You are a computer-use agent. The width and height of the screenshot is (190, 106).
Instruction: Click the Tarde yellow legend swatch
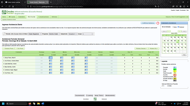[x=175, y=71]
